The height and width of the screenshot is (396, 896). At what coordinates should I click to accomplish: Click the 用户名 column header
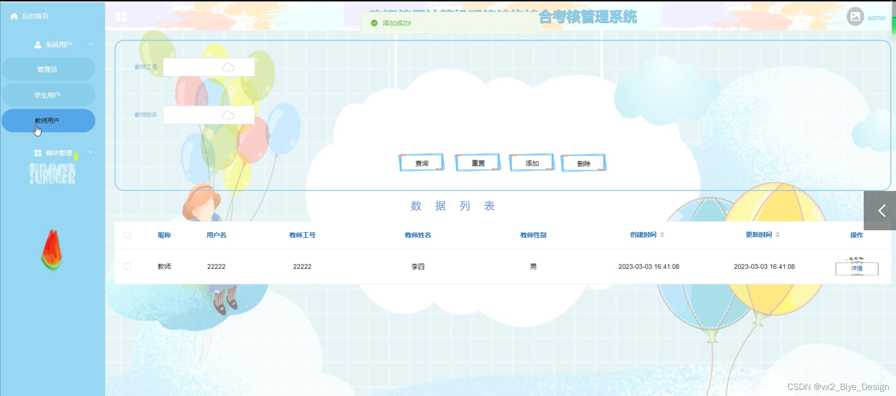[216, 235]
